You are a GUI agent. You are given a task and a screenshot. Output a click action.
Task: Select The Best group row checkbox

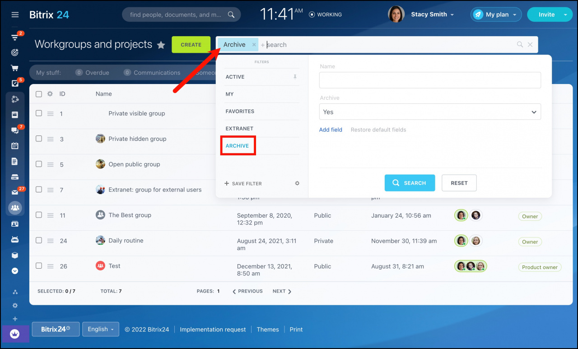click(x=39, y=215)
